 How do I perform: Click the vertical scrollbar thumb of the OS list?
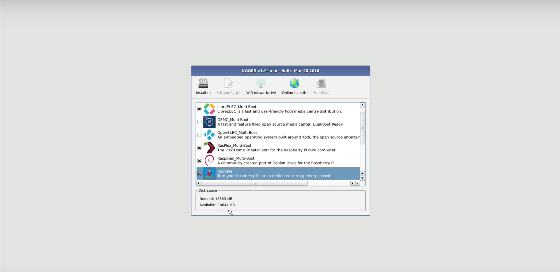pyautogui.click(x=362, y=128)
